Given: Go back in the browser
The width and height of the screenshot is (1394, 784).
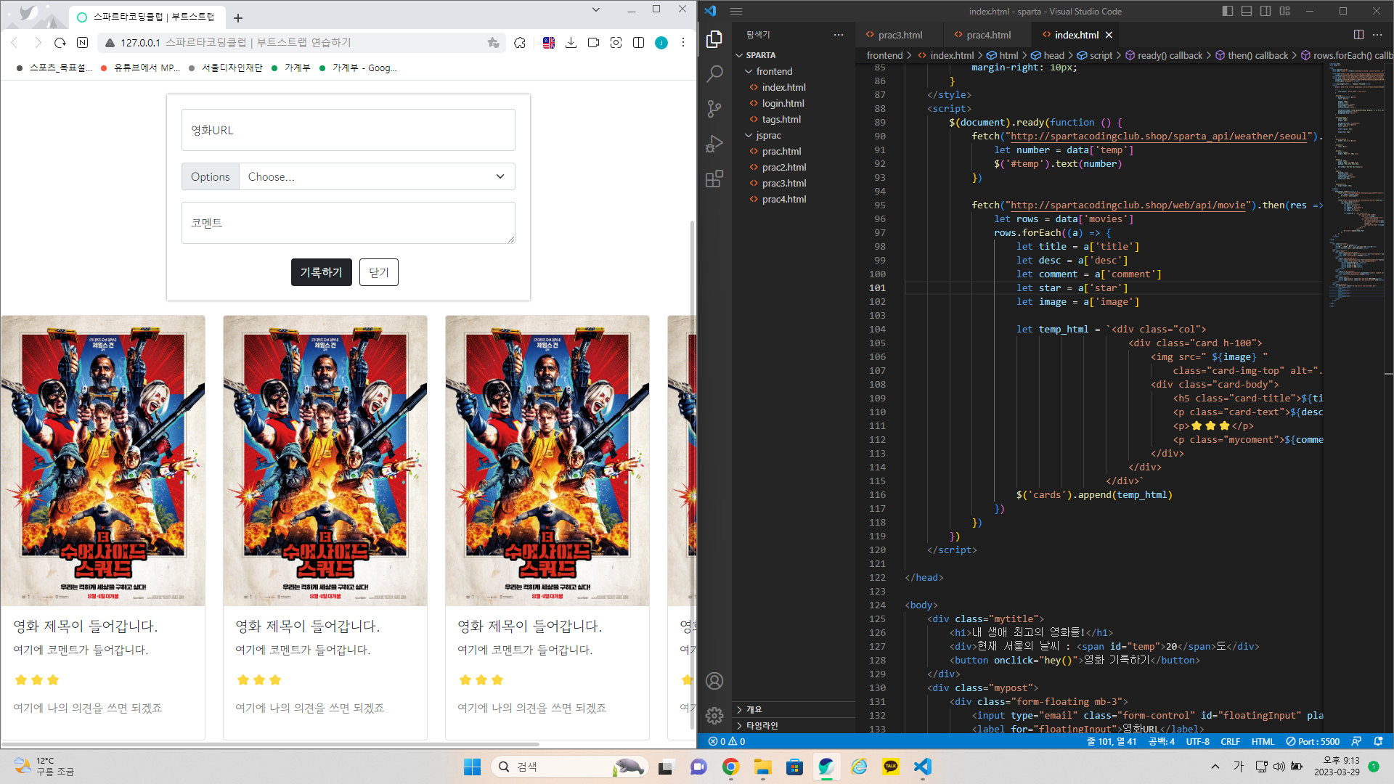Looking at the screenshot, I should [x=15, y=43].
